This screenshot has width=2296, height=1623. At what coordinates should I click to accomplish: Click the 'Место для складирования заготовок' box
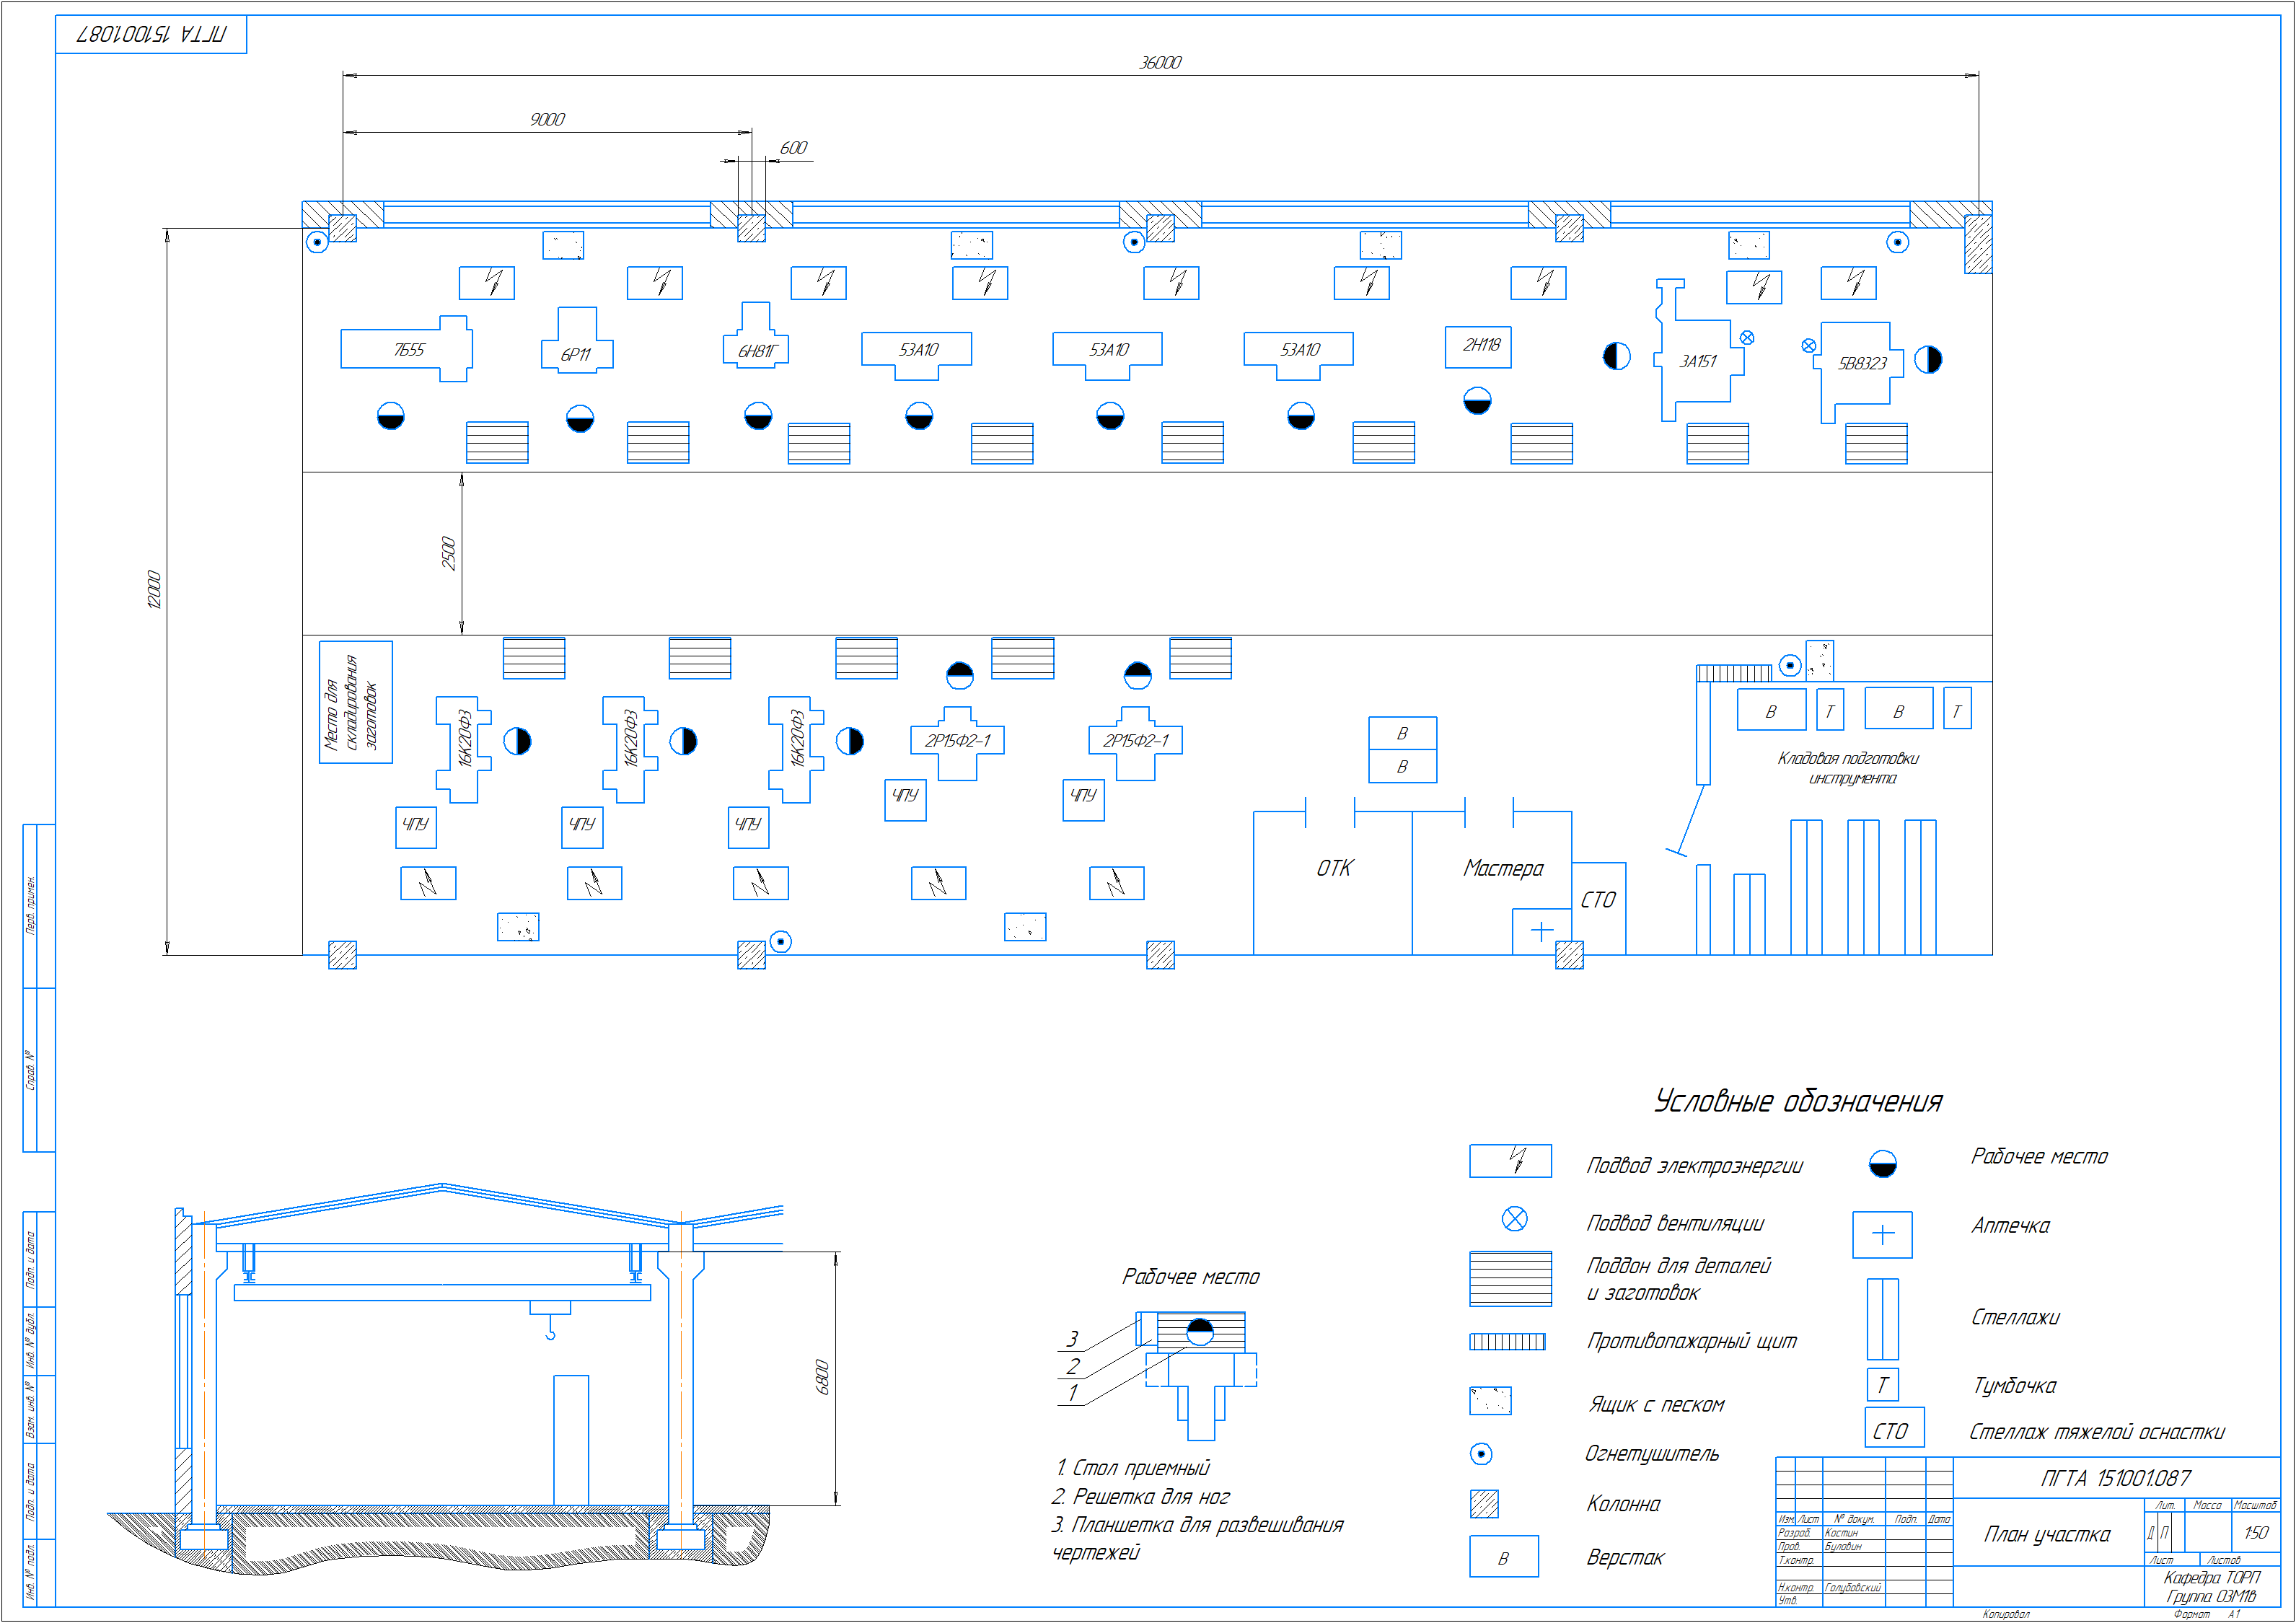coord(355,702)
